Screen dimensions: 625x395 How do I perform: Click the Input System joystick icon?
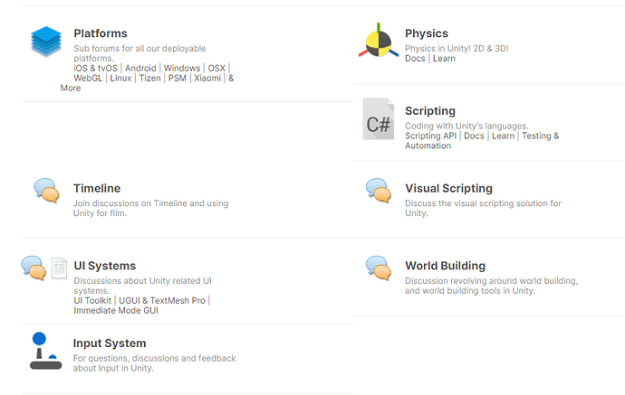tap(44, 352)
